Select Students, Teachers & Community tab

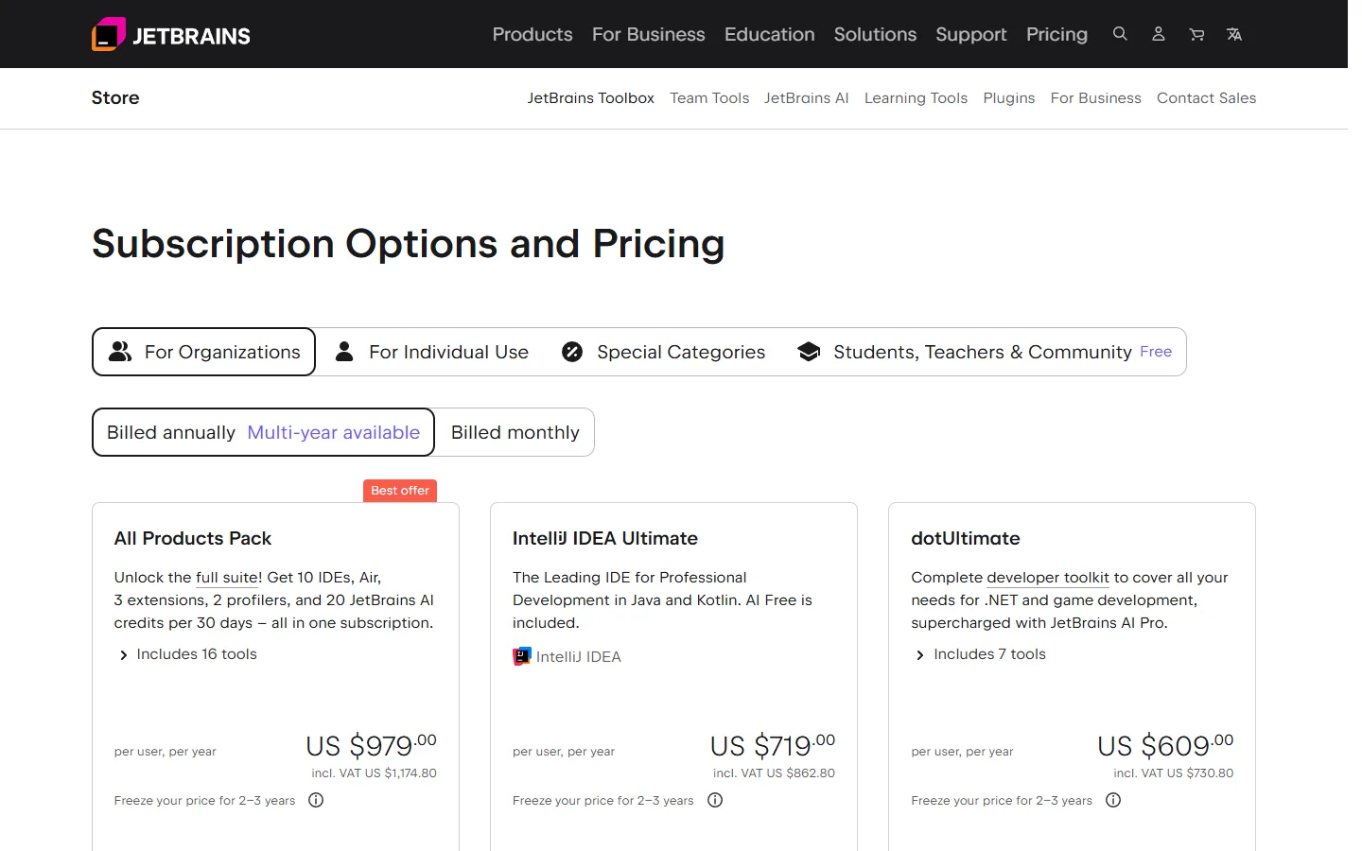click(x=985, y=352)
